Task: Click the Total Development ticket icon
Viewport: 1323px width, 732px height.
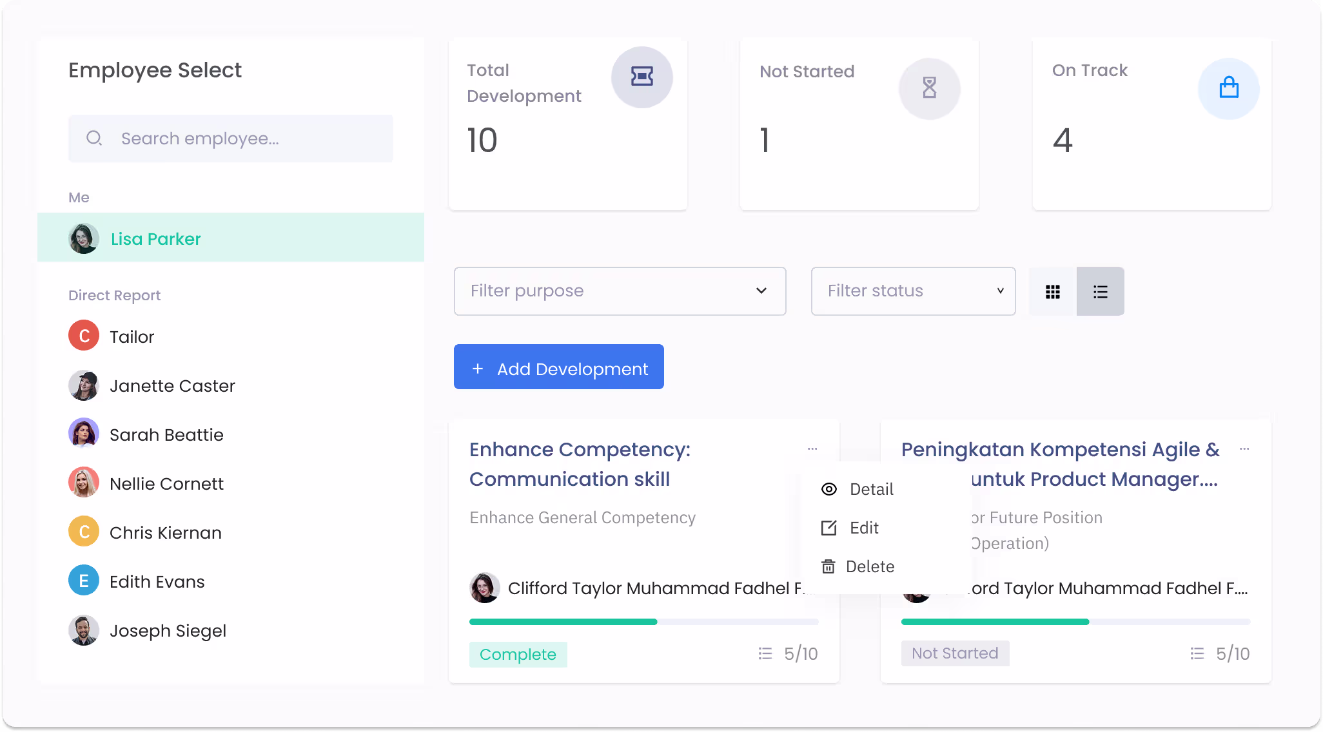Action: pyautogui.click(x=642, y=77)
